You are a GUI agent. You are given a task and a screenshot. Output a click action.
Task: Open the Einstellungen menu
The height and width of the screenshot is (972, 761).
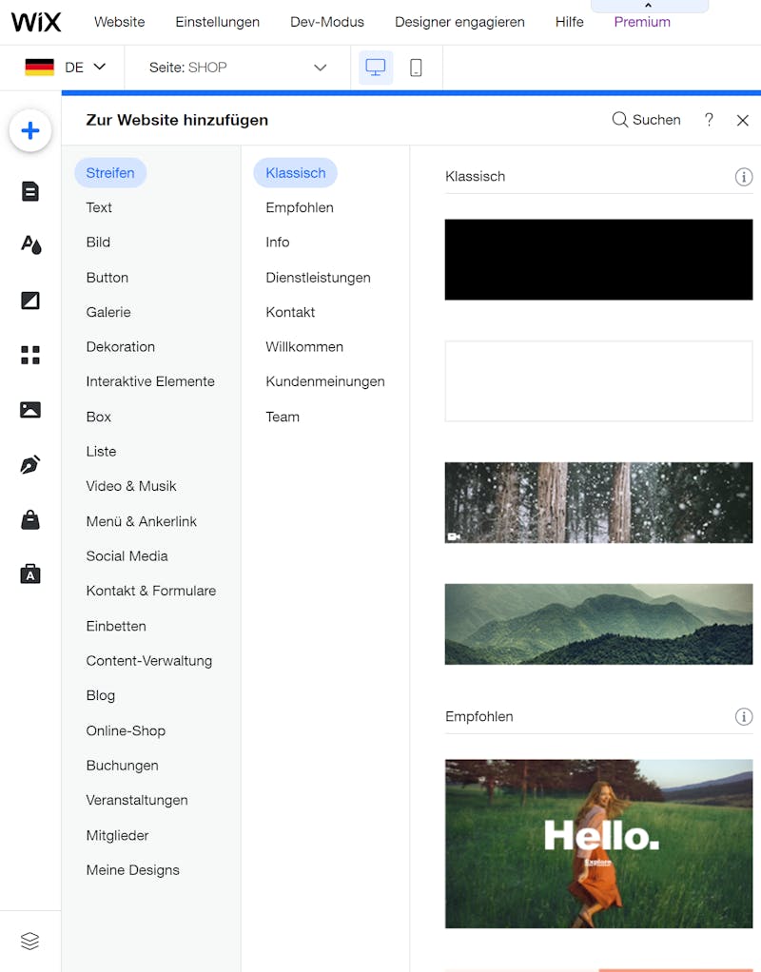point(218,22)
